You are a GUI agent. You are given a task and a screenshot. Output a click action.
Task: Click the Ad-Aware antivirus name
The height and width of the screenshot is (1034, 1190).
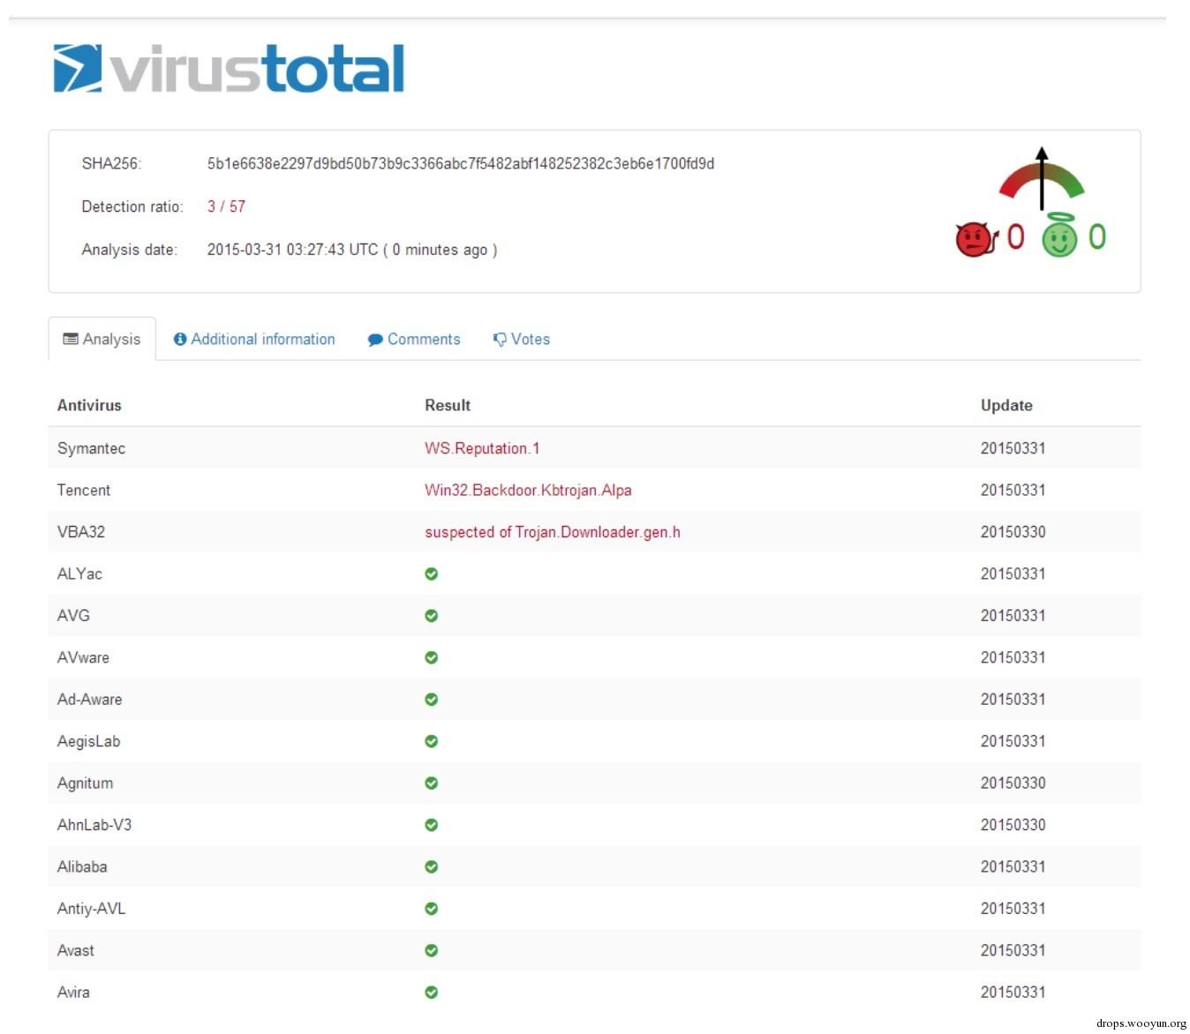(90, 700)
